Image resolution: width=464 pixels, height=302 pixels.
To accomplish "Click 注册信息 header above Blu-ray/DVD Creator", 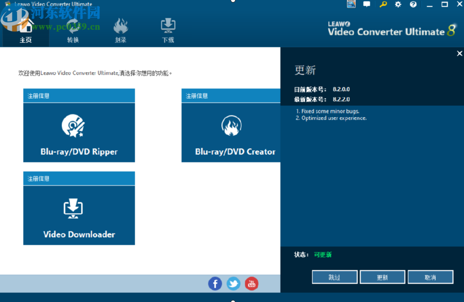I will (231, 96).
